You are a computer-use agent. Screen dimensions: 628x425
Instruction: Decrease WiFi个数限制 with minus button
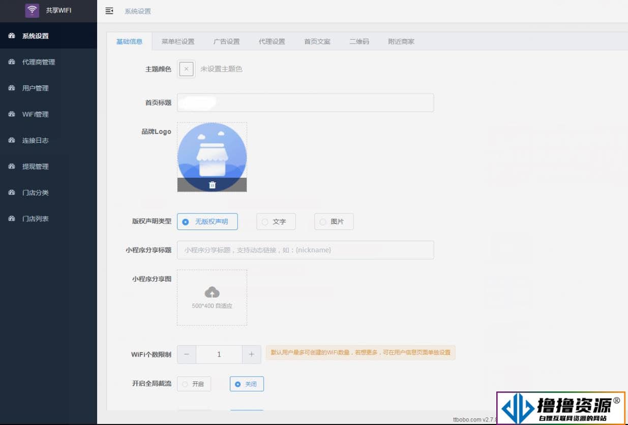pos(187,354)
